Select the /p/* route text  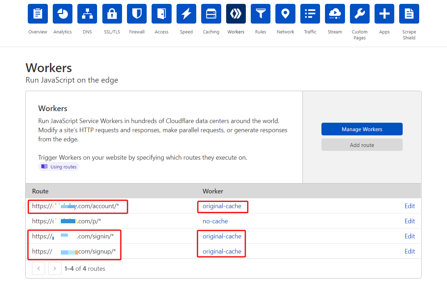click(66, 221)
